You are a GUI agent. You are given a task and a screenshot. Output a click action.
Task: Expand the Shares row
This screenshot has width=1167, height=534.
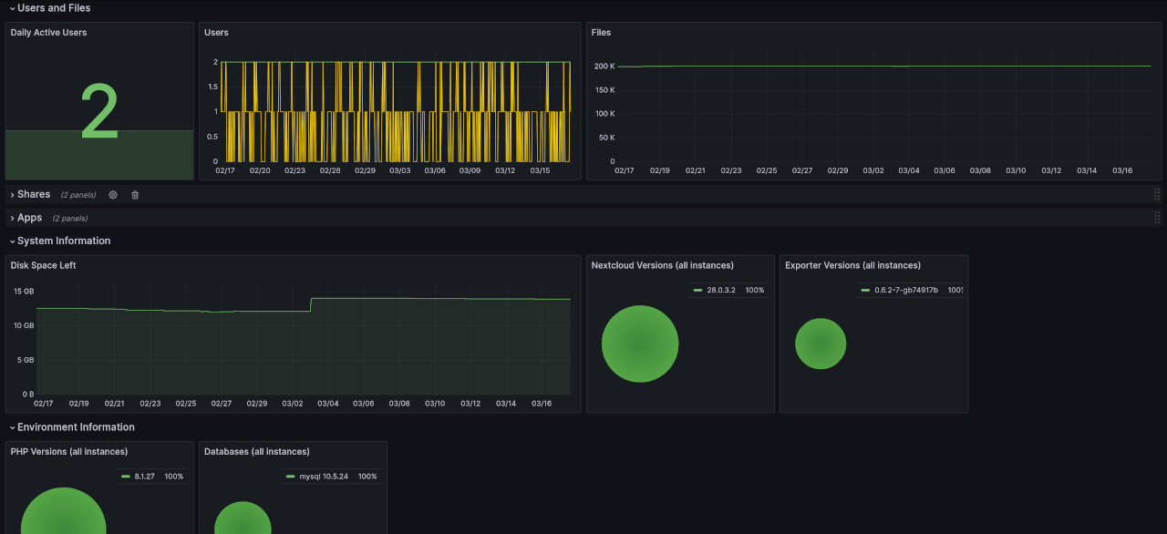pos(33,194)
